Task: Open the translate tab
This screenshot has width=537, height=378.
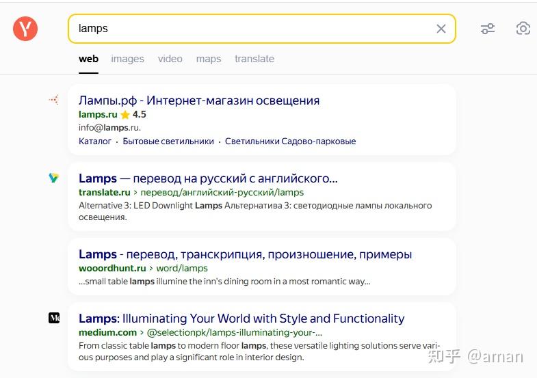Action: (254, 59)
